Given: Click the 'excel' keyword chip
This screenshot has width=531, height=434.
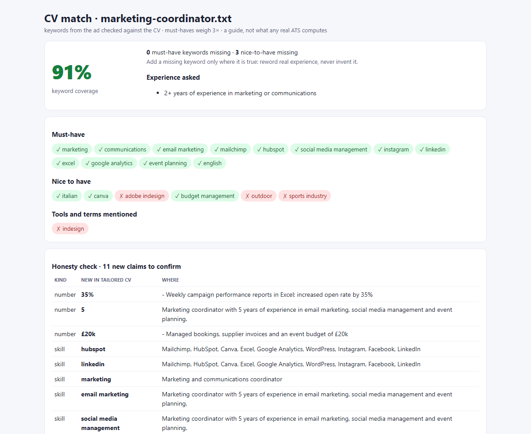Looking at the screenshot, I should click(x=65, y=163).
